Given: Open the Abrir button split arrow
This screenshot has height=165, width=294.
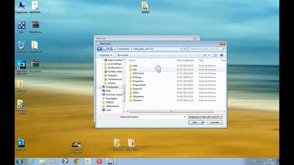Looking at the screenshot, I should tap(203, 122).
